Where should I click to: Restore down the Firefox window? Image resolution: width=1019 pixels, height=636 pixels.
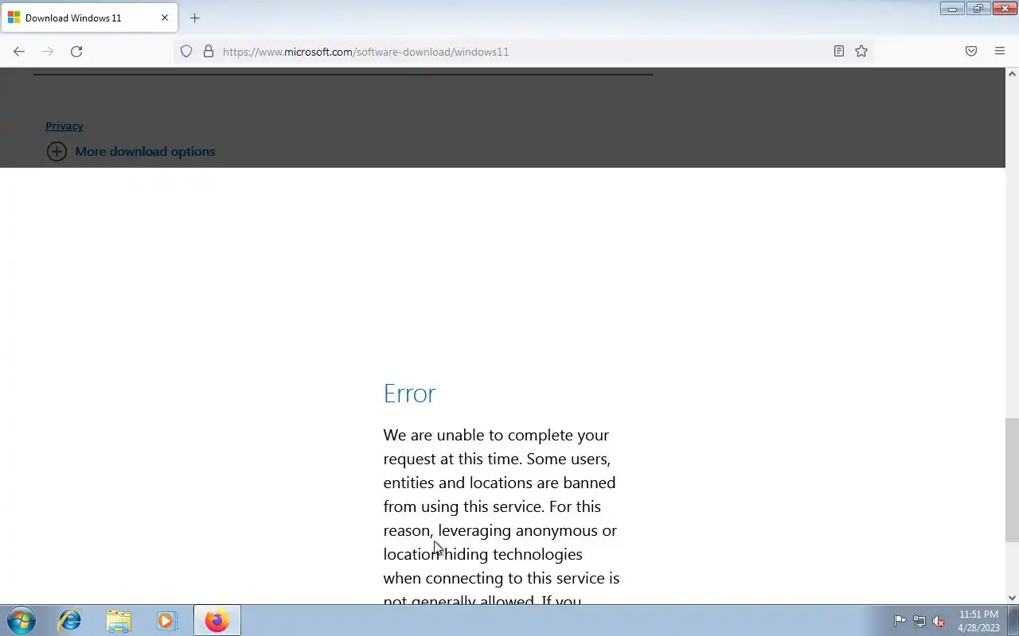point(978,9)
